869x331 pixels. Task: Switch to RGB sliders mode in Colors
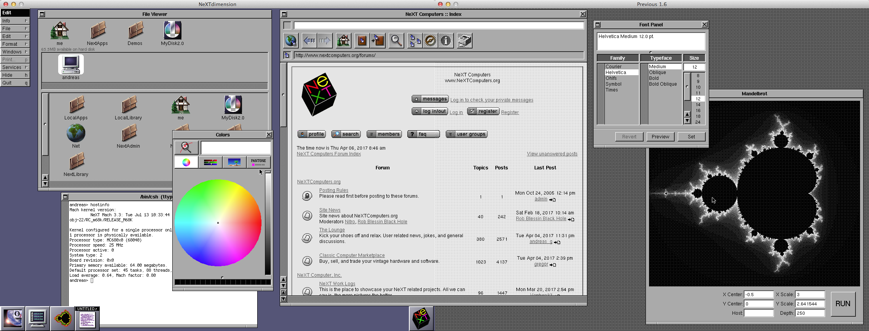[210, 162]
